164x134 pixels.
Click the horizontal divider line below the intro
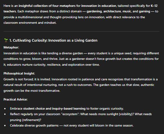pos(82,32)
